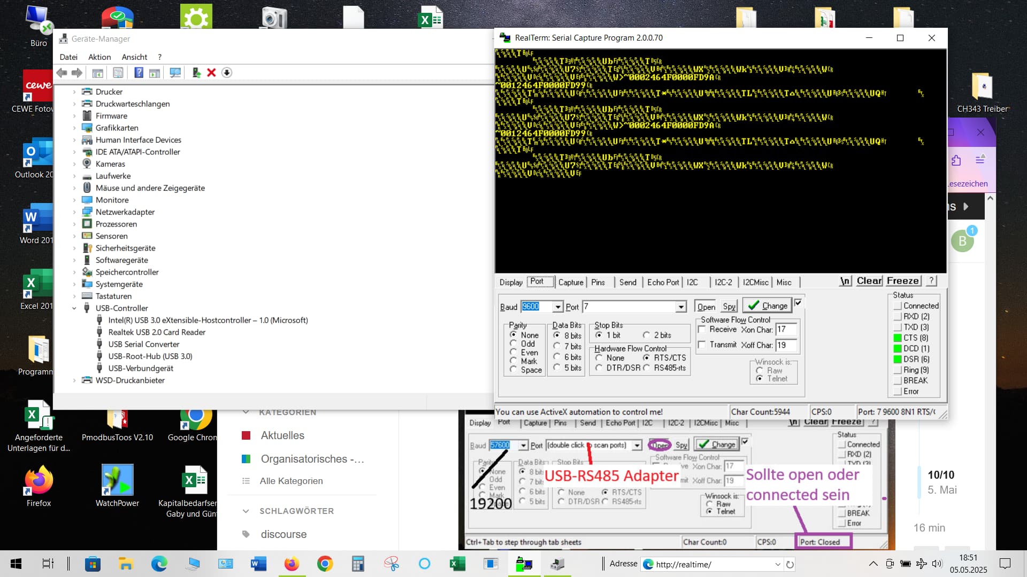
Task: Select RS485-rts hardware flow control
Action: click(647, 368)
